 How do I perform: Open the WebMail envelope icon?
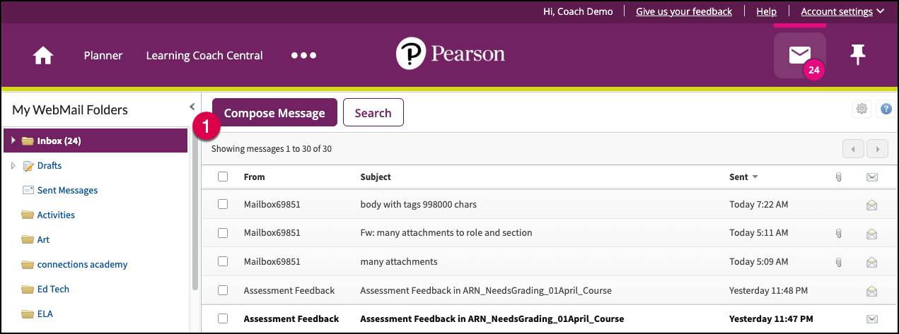[x=799, y=55]
